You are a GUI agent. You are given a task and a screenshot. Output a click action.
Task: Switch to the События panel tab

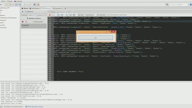click(x=32, y=15)
